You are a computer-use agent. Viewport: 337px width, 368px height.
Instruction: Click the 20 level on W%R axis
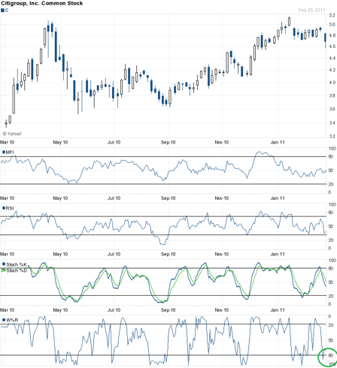pyautogui.click(x=331, y=325)
